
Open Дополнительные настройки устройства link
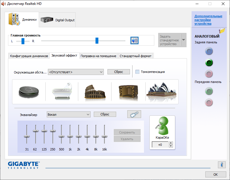208,20
